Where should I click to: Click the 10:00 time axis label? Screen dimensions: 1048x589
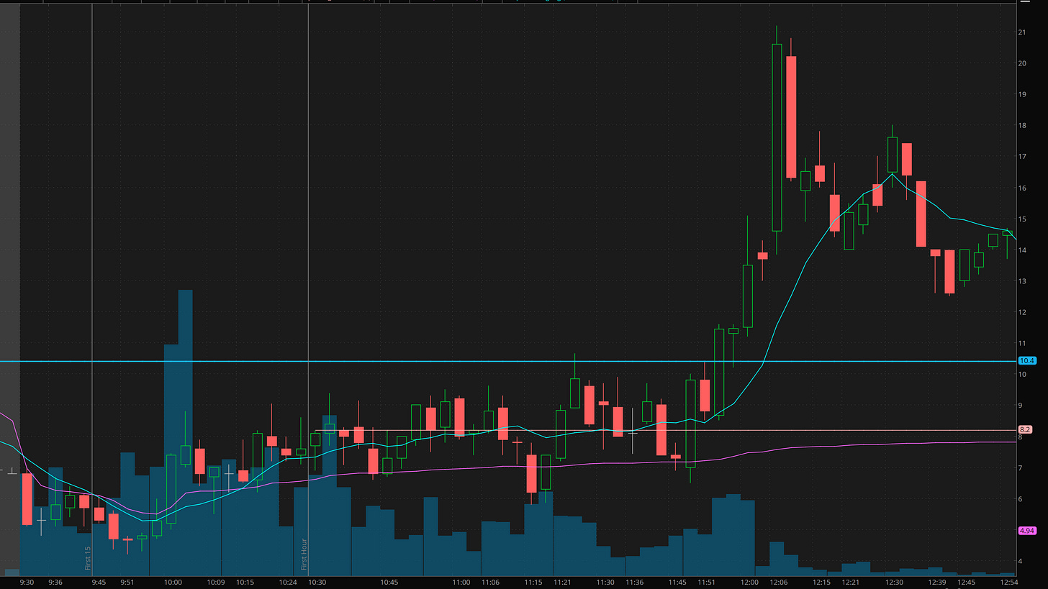coord(173,583)
